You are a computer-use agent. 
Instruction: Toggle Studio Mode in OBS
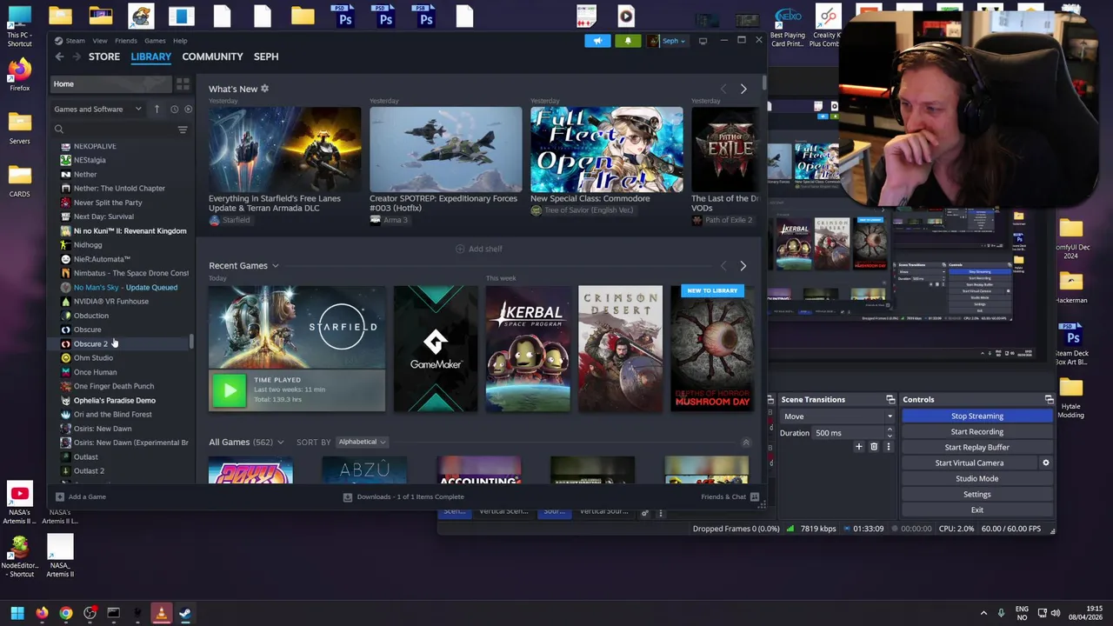977,479
